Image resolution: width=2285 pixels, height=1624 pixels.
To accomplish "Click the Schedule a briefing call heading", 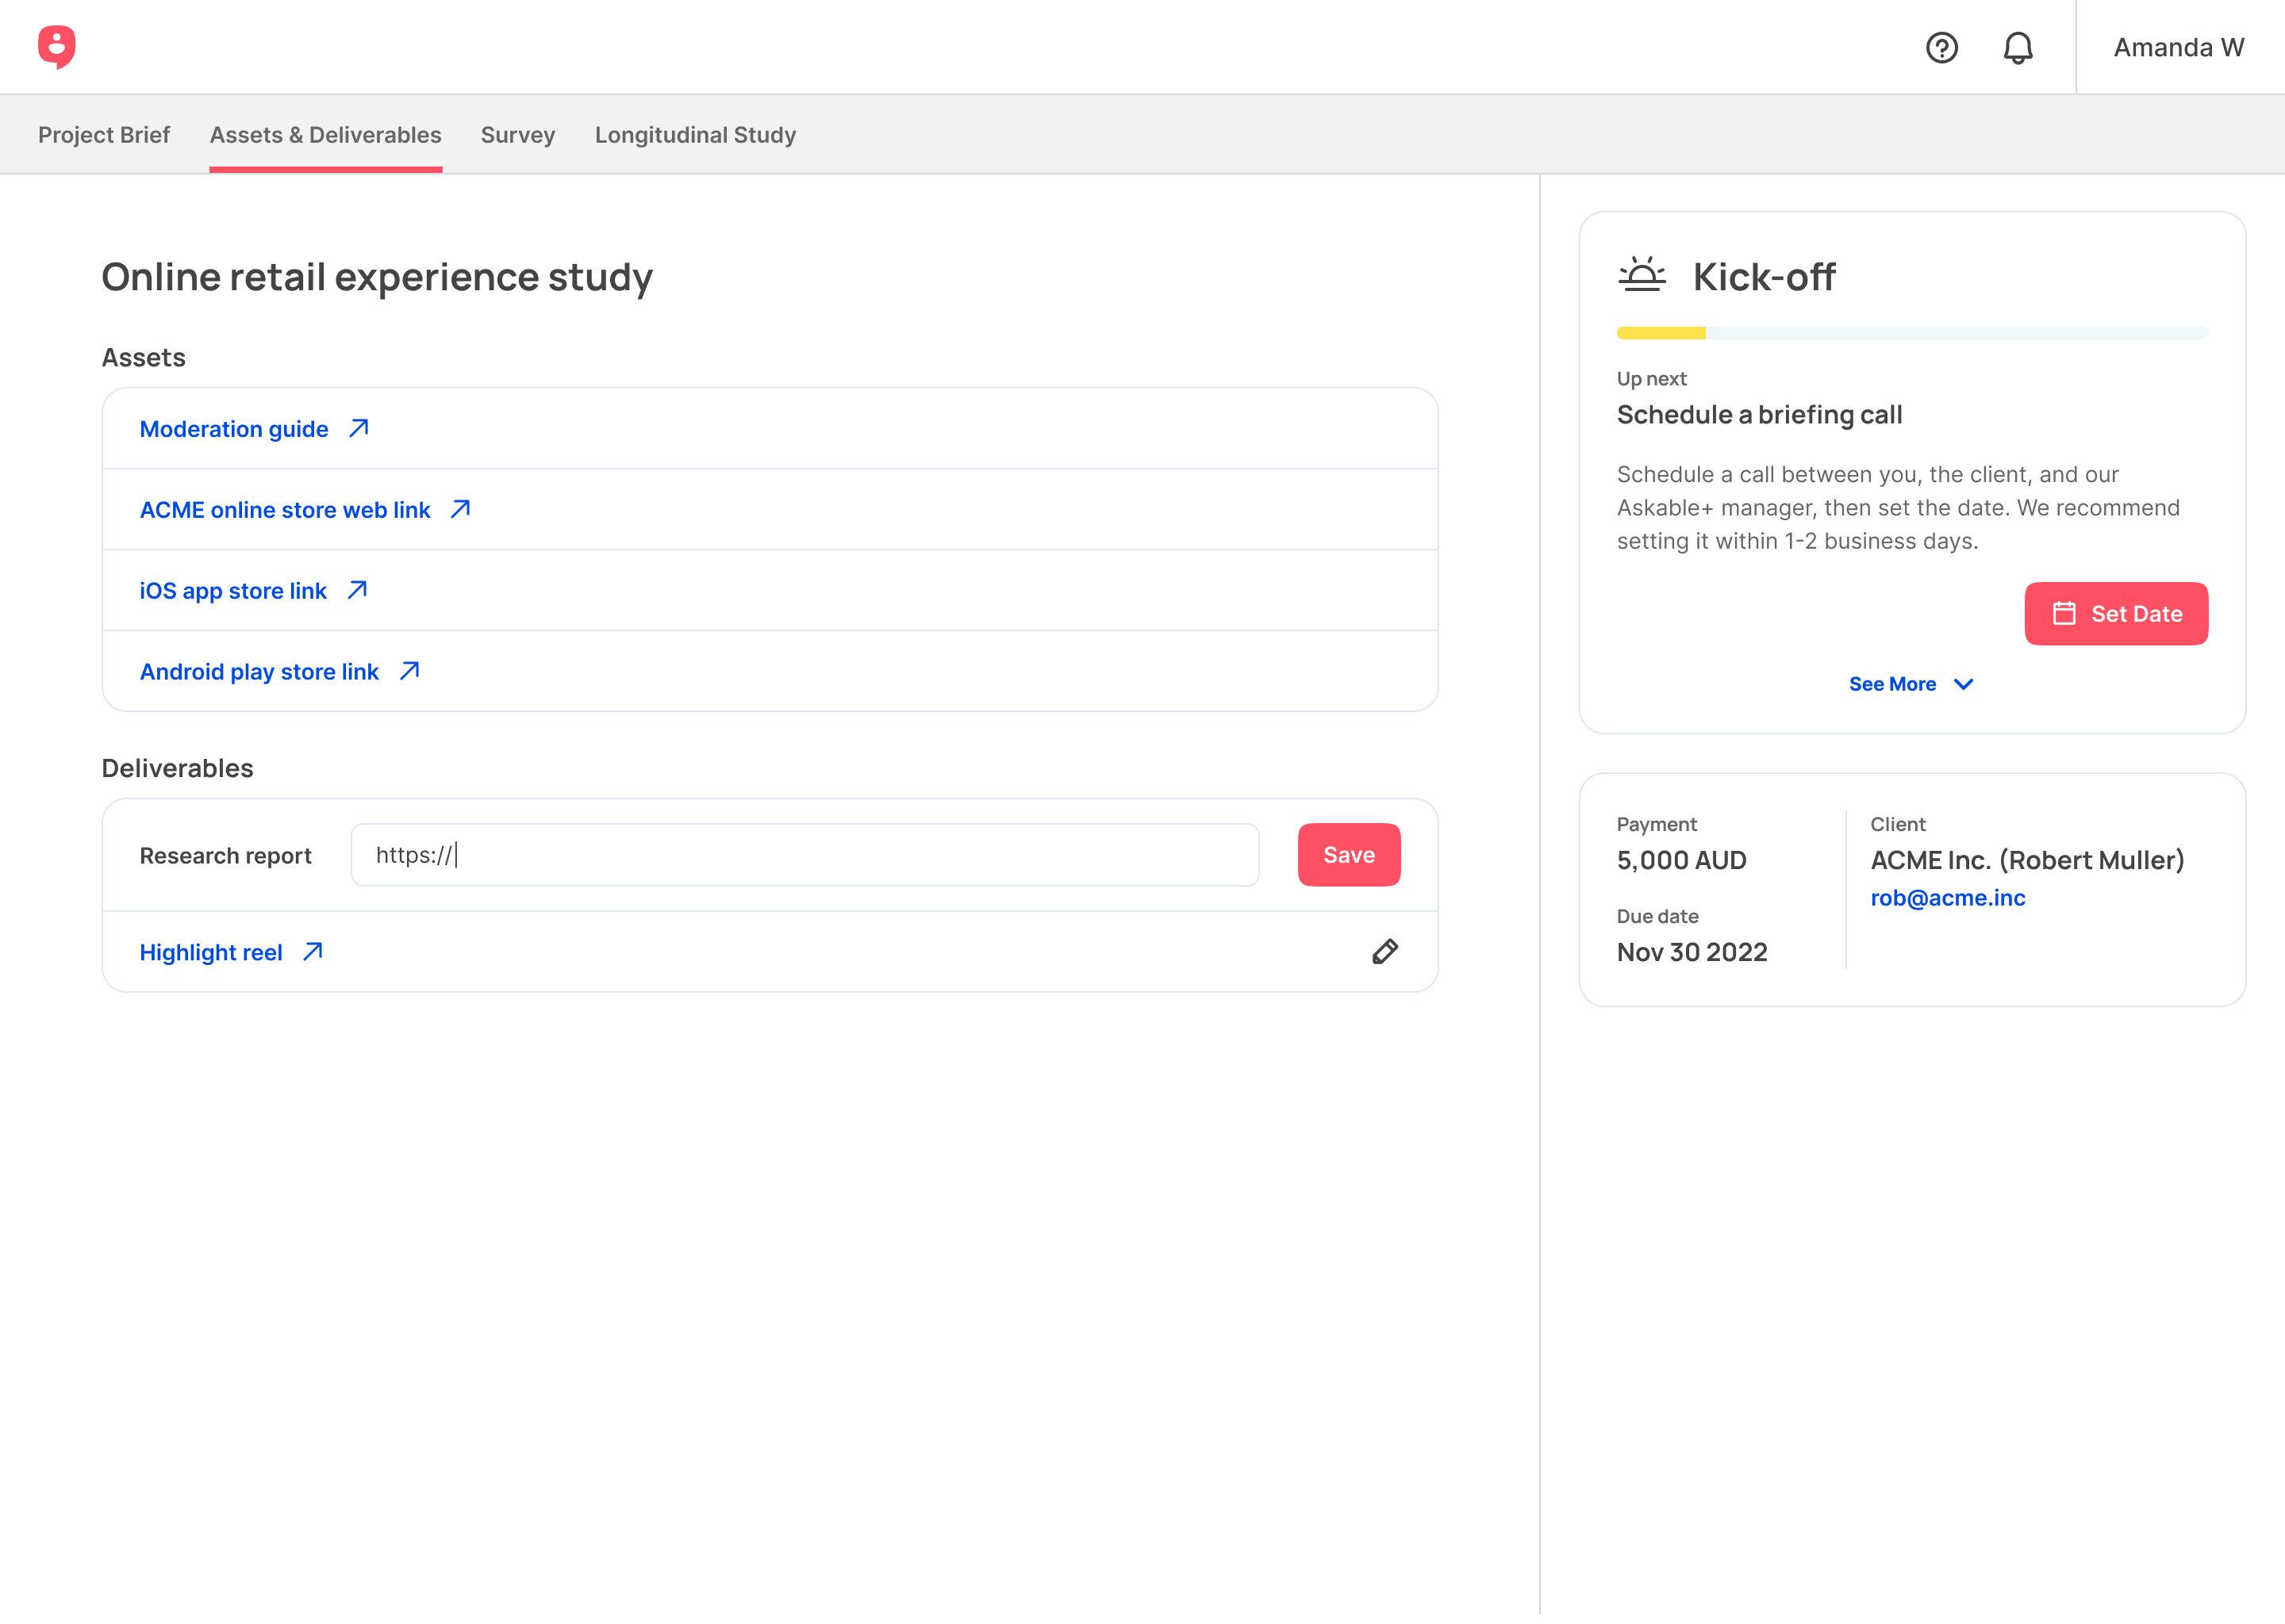I will click(x=1759, y=415).
